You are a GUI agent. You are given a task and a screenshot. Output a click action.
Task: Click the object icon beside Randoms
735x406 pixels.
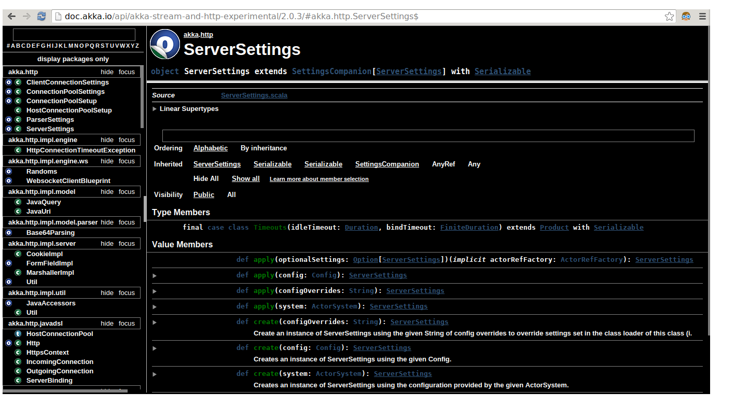pos(9,172)
